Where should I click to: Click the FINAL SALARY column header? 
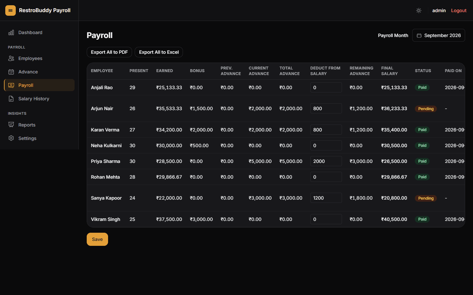click(390, 71)
